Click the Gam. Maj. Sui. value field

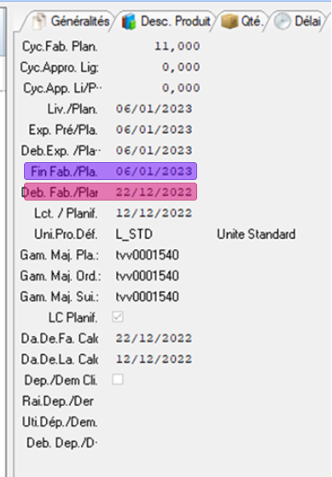coord(148,297)
